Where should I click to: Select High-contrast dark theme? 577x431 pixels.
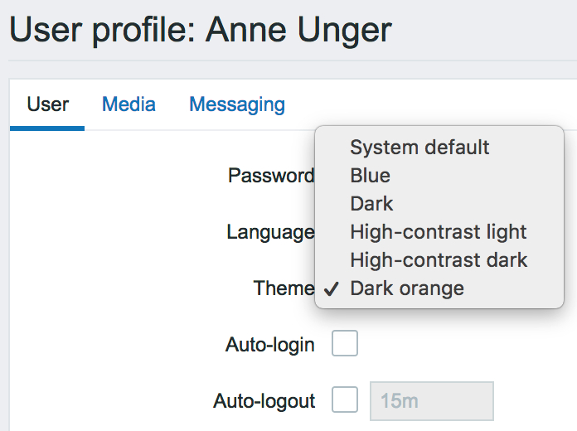tap(439, 260)
